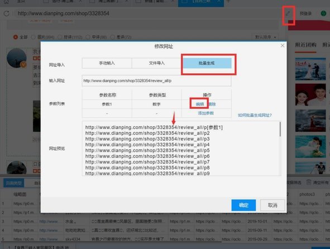Click the 添加参数 link
The height and width of the screenshot is (249, 330).
206,113
